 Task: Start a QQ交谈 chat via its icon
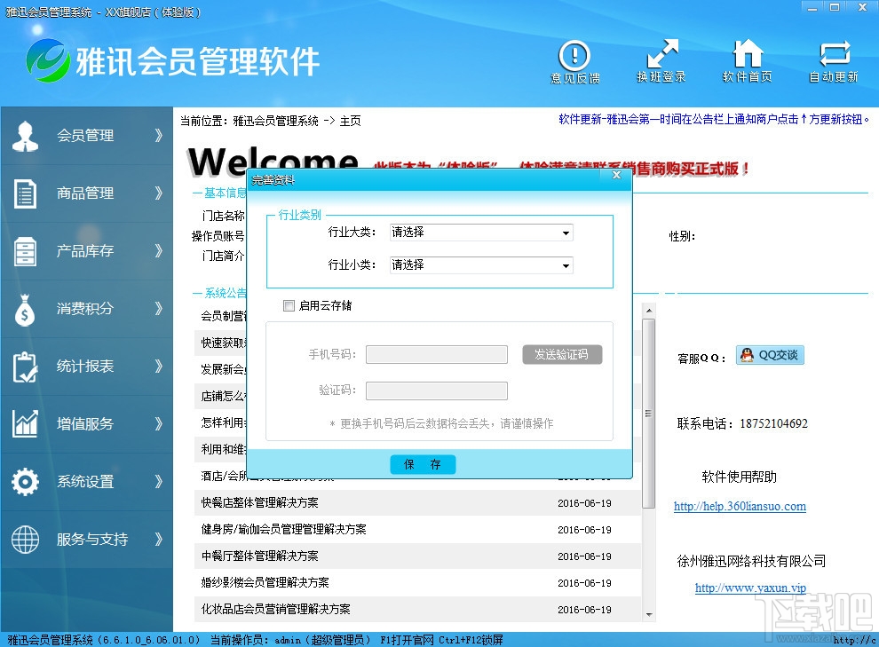coord(768,354)
